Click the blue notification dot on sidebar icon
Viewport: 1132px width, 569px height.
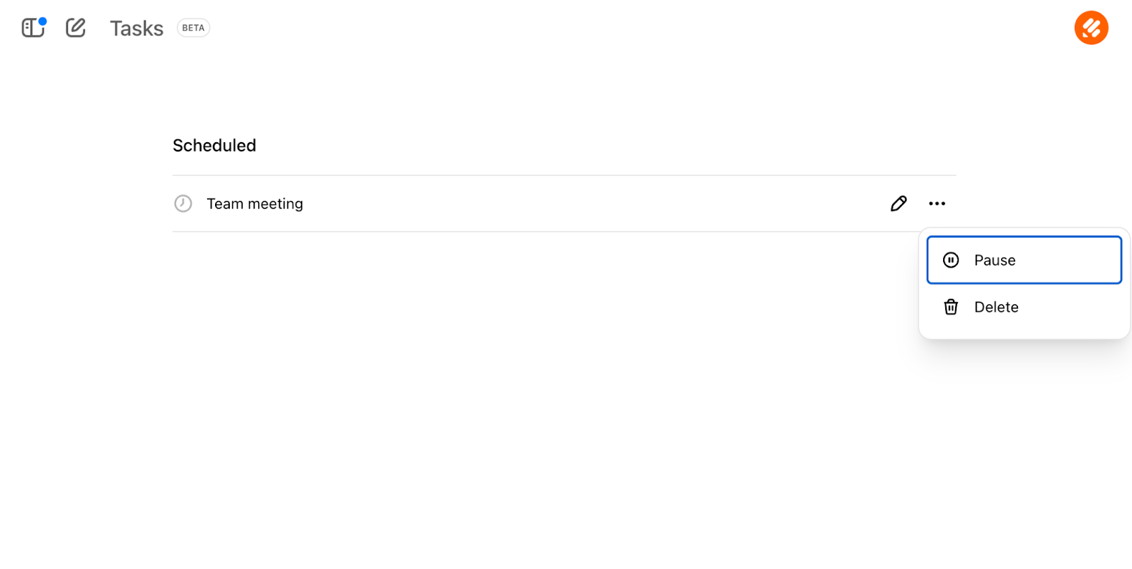pyautogui.click(x=42, y=21)
